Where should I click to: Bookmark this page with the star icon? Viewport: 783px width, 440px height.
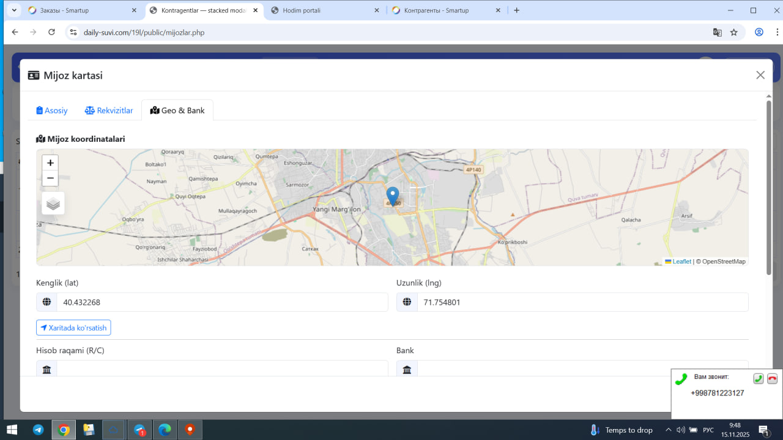point(734,32)
